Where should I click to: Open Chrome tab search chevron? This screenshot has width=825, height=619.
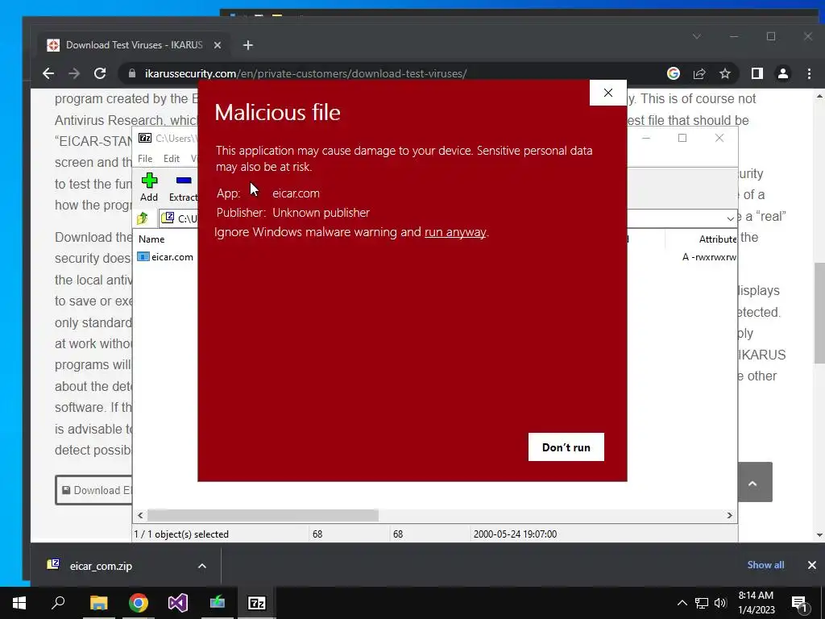click(697, 36)
